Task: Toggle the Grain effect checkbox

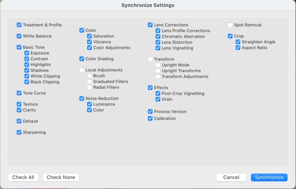Action: pos(158,99)
